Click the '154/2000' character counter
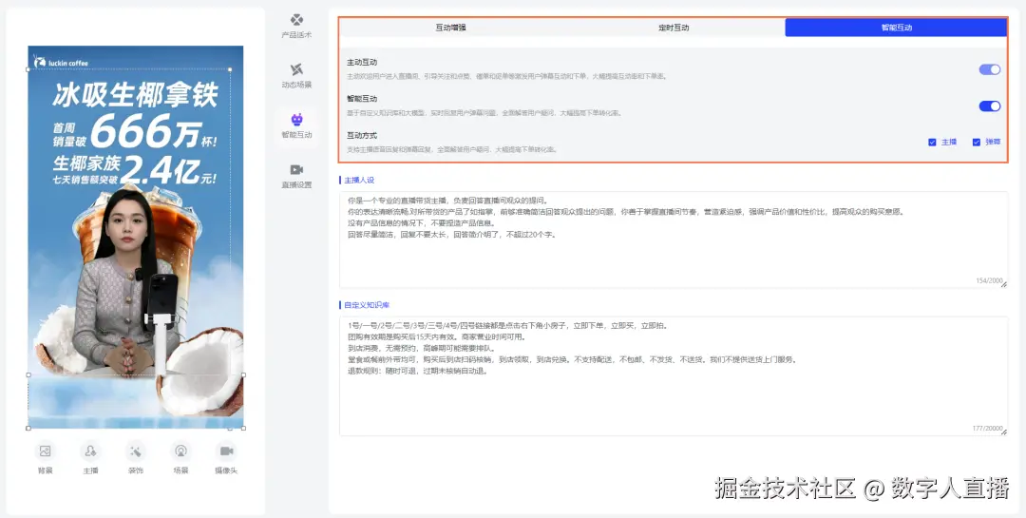Image resolution: width=1026 pixels, height=518 pixels. pyautogui.click(x=989, y=280)
